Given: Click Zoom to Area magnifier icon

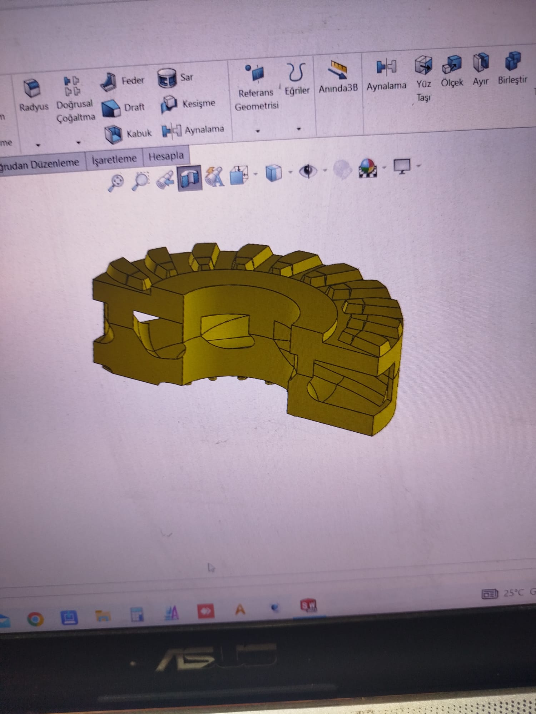Looking at the screenshot, I should [140, 181].
